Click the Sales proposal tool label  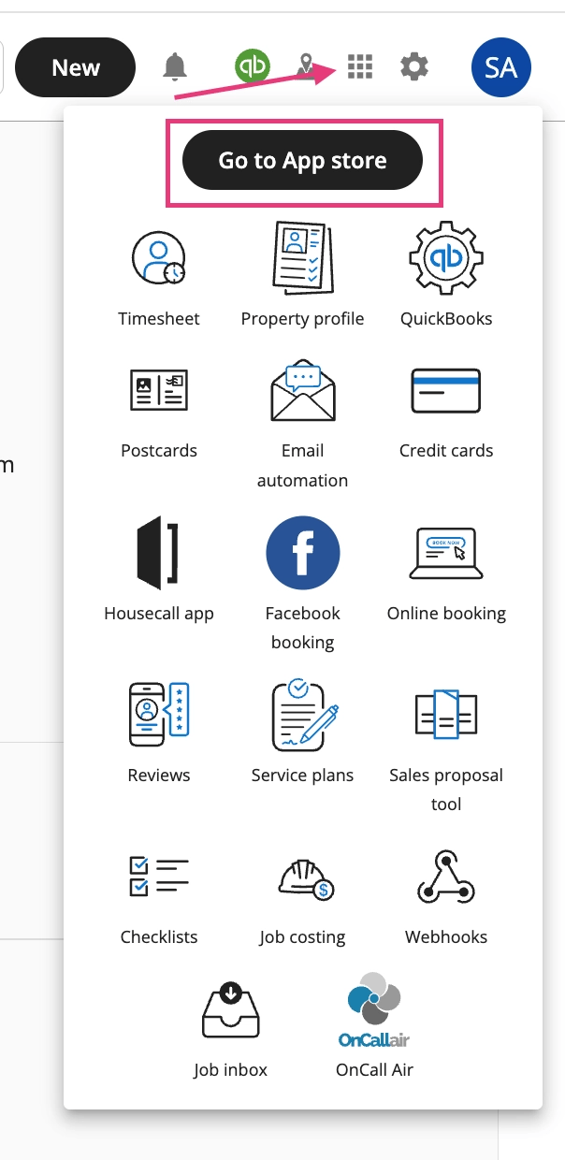point(446,790)
